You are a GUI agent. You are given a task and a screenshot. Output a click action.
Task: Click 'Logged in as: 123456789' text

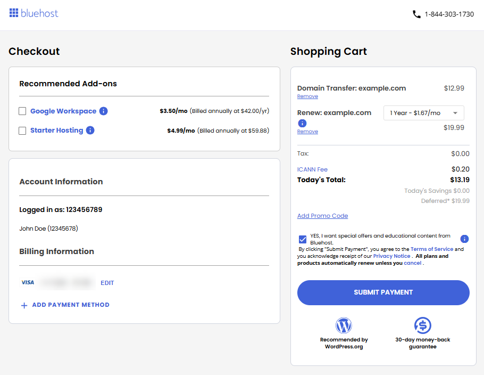[x=61, y=209]
